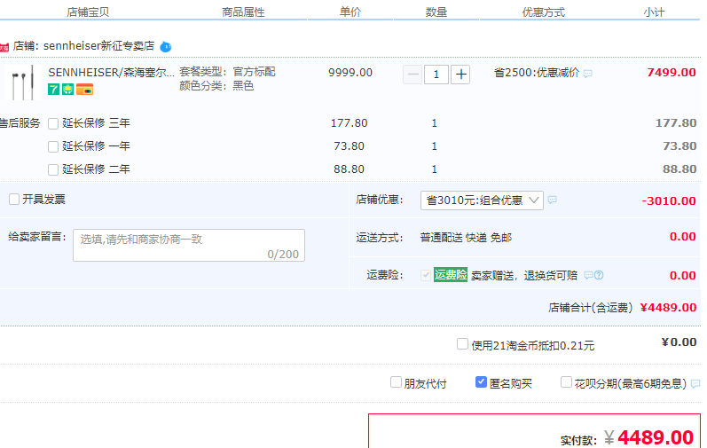Check 延长保修 一年 option

tap(53, 146)
